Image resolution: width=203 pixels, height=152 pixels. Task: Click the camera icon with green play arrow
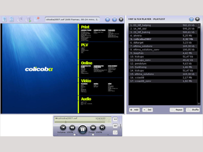point(28,20)
